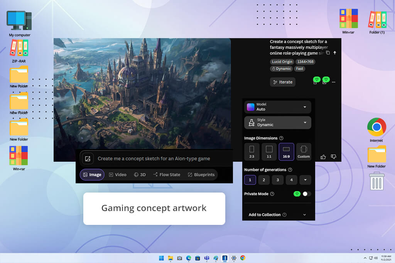Click the Fast tag
Viewport: 395px width, 263px height.
point(299,69)
